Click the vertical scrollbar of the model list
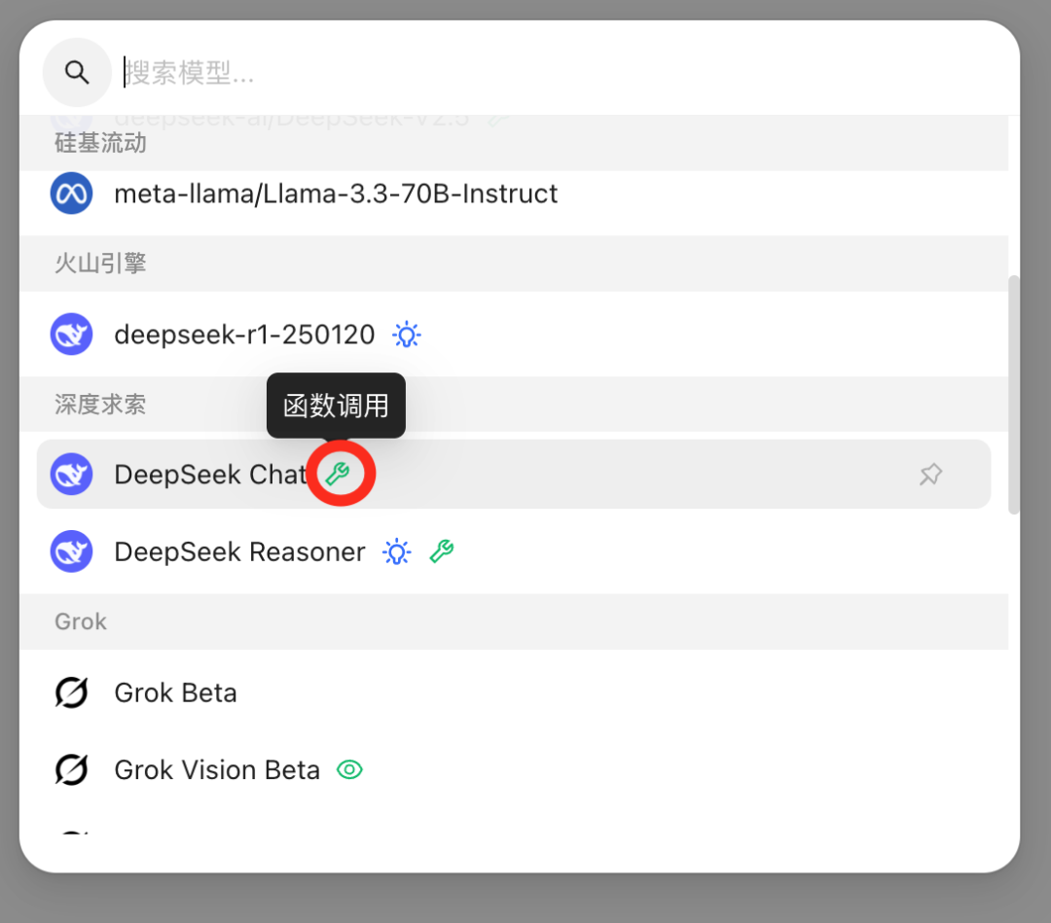This screenshot has height=923, width=1051. click(x=1014, y=394)
